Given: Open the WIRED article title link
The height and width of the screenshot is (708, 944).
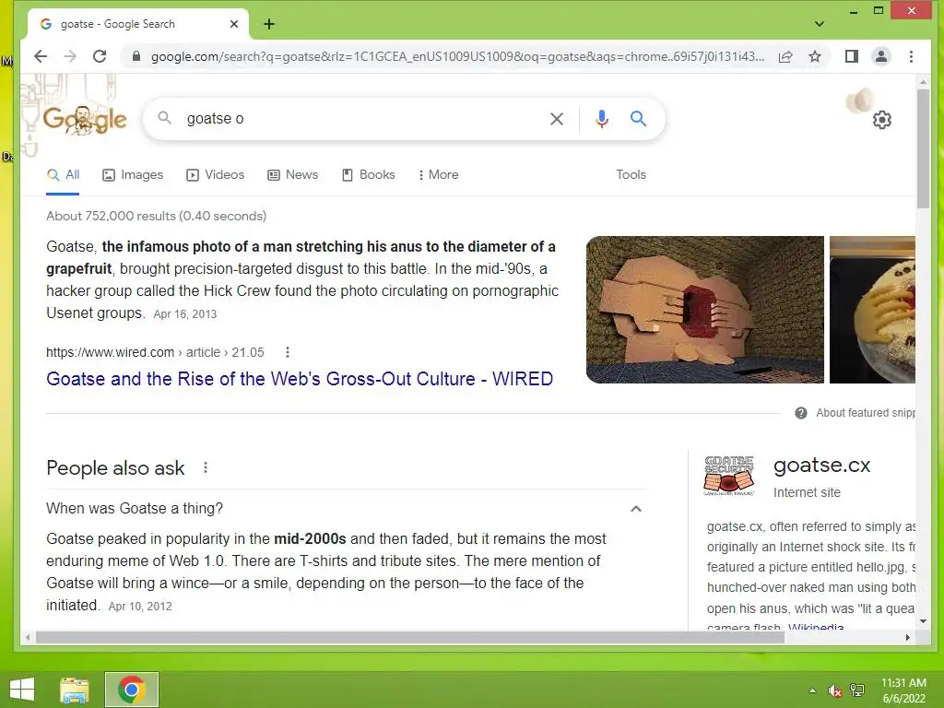Looking at the screenshot, I should (x=300, y=379).
